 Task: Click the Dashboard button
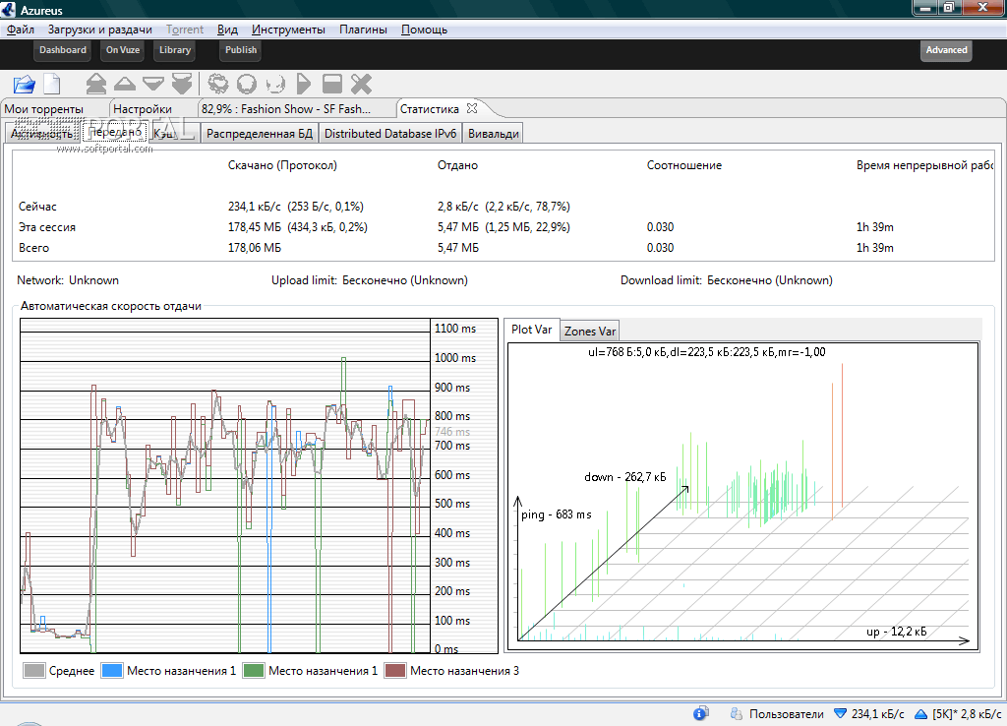(x=63, y=50)
